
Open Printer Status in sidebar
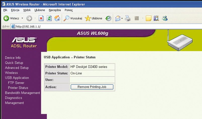point(18,88)
